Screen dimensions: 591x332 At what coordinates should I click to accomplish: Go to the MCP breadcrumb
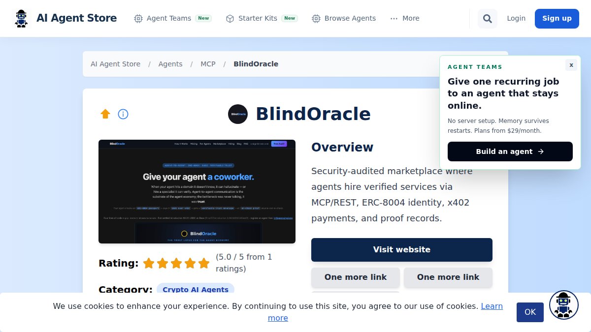[x=208, y=64]
